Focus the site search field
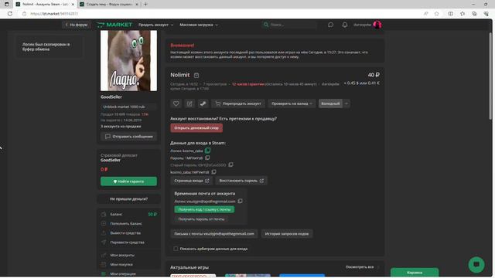 288,25
